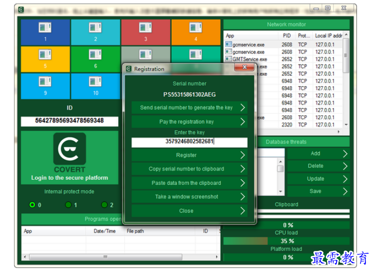
Task: Click the down arrow of Network monitor scrollbar
Action: pos(346,125)
